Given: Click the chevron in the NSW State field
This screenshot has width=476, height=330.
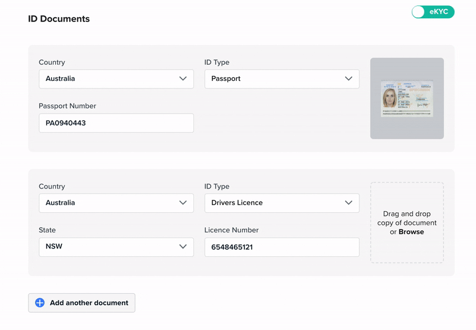Looking at the screenshot, I should 183,247.
